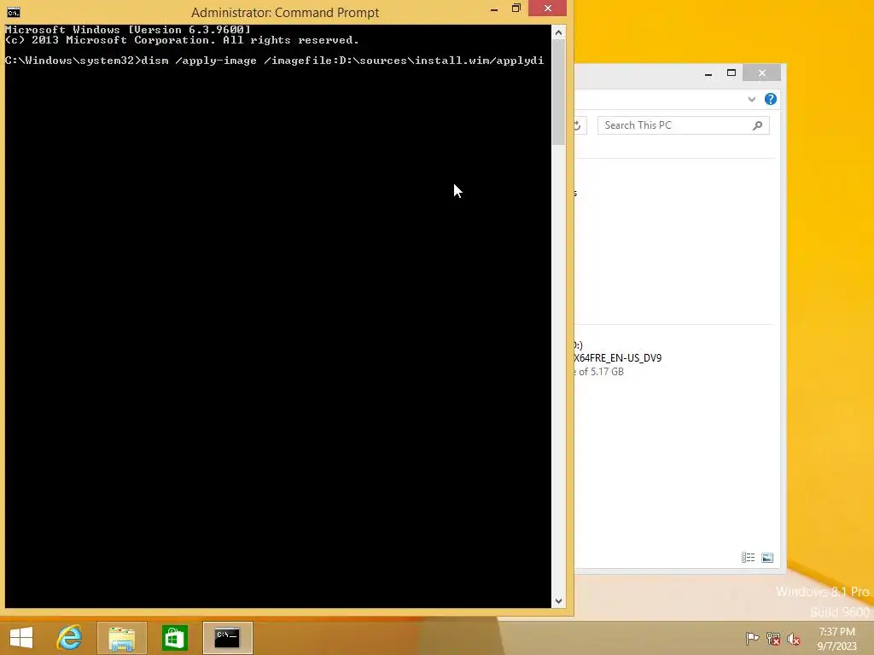Switch to File Explorer in the taskbar
874x655 pixels.
click(x=121, y=638)
